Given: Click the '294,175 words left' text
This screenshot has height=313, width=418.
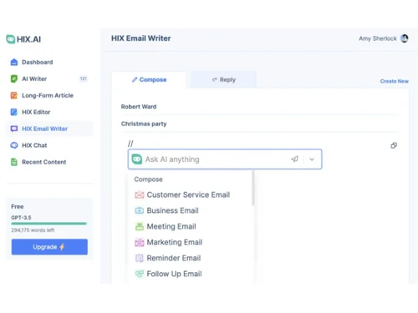Looking at the screenshot, I should 33,230.
